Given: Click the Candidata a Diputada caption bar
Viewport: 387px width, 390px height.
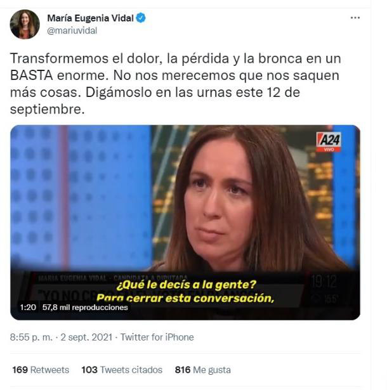Looking at the screenshot, I should (x=113, y=278).
